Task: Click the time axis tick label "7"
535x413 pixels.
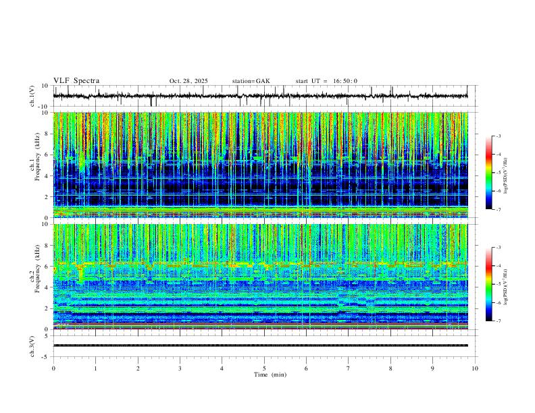Action: click(x=349, y=368)
